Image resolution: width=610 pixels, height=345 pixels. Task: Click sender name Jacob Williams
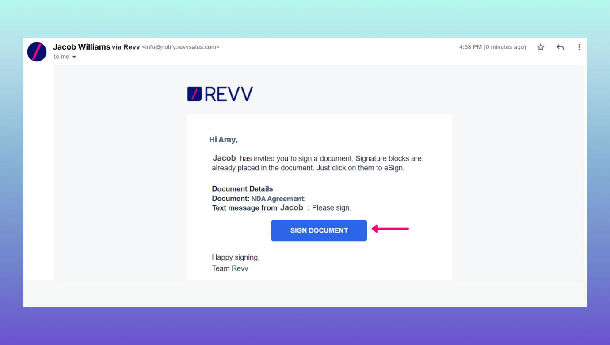[x=81, y=47]
